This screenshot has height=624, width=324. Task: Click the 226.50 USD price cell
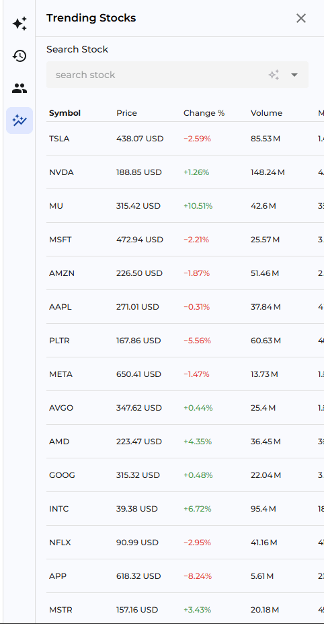click(x=140, y=273)
